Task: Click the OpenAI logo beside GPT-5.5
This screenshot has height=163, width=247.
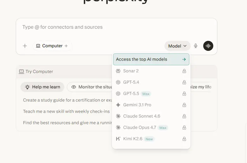Action: 118,94
